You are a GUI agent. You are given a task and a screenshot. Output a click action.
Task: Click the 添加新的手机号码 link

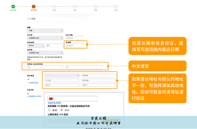[34, 96]
